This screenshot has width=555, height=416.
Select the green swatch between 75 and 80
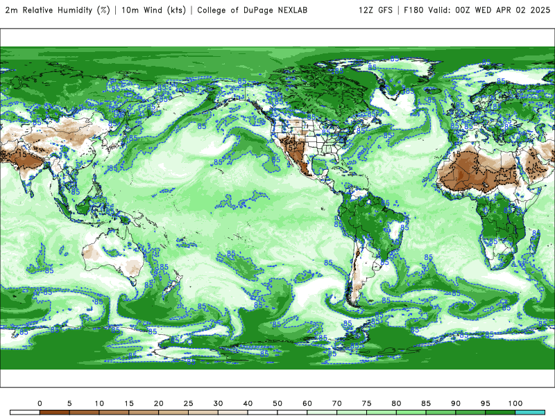[382, 413]
